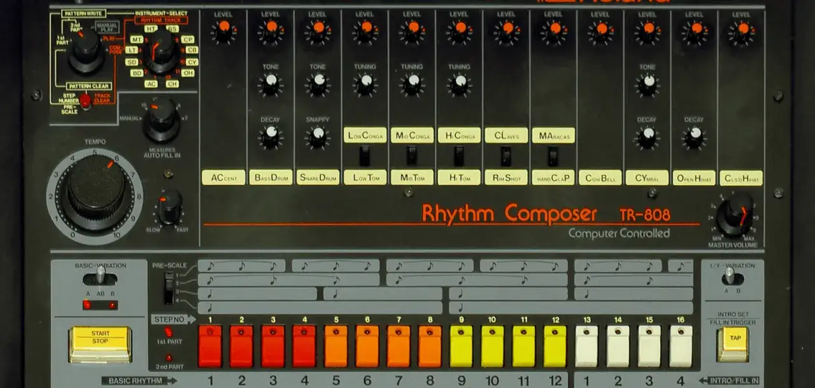Click the Rhythm Composer logo text
The image size is (815, 388).
(509, 213)
